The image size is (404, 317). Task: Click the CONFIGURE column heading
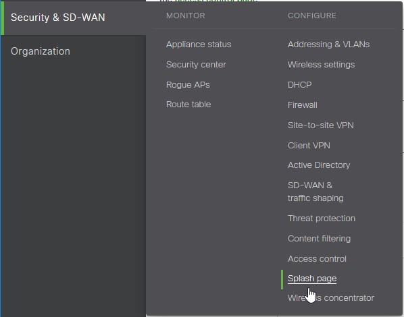pyautogui.click(x=311, y=16)
